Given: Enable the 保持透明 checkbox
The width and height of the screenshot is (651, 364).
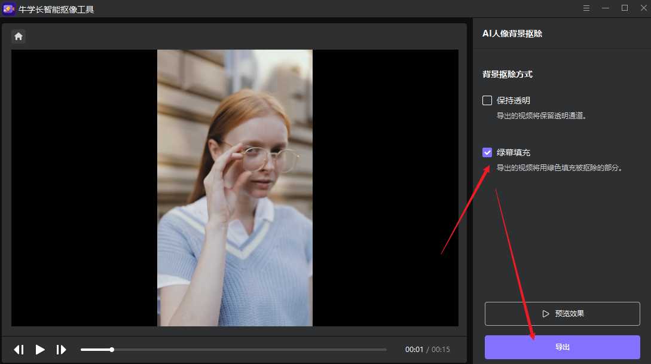Looking at the screenshot, I should 487,100.
